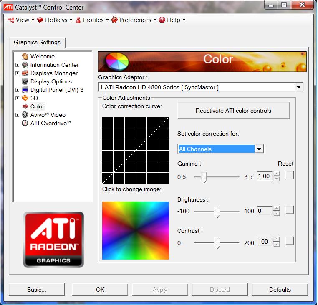The width and height of the screenshot is (318, 305).
Task: Click the 3D settings icon
Action: (25, 98)
